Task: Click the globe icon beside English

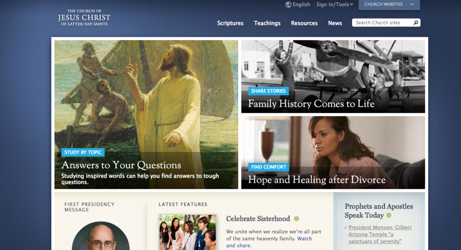Action: (x=288, y=4)
